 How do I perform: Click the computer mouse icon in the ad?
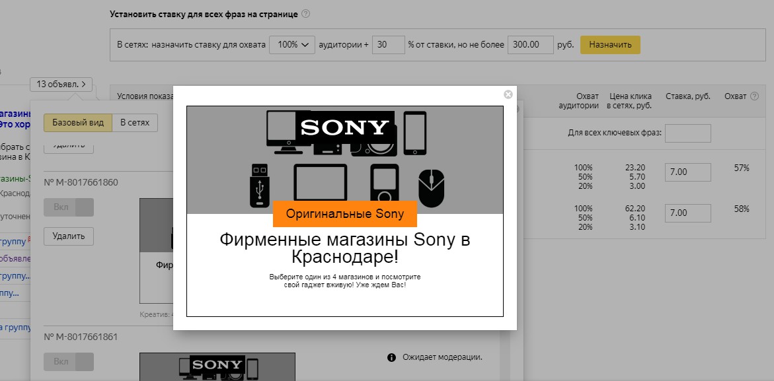(432, 188)
